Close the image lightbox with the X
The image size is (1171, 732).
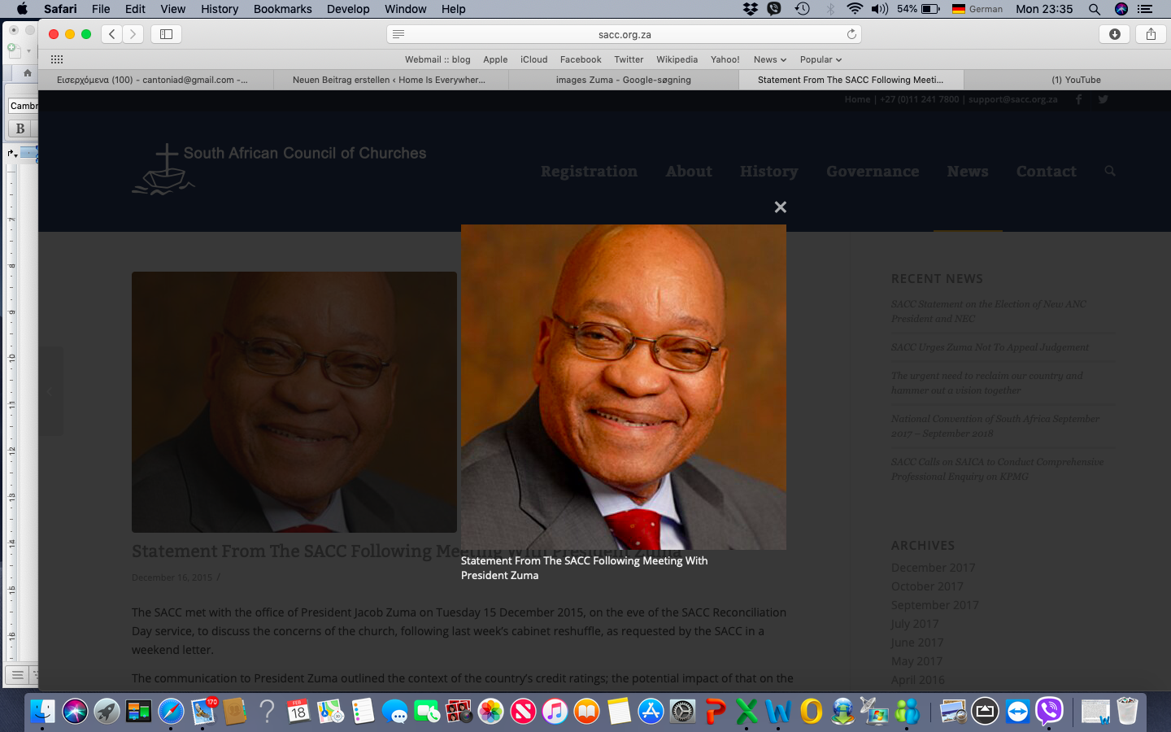point(780,207)
